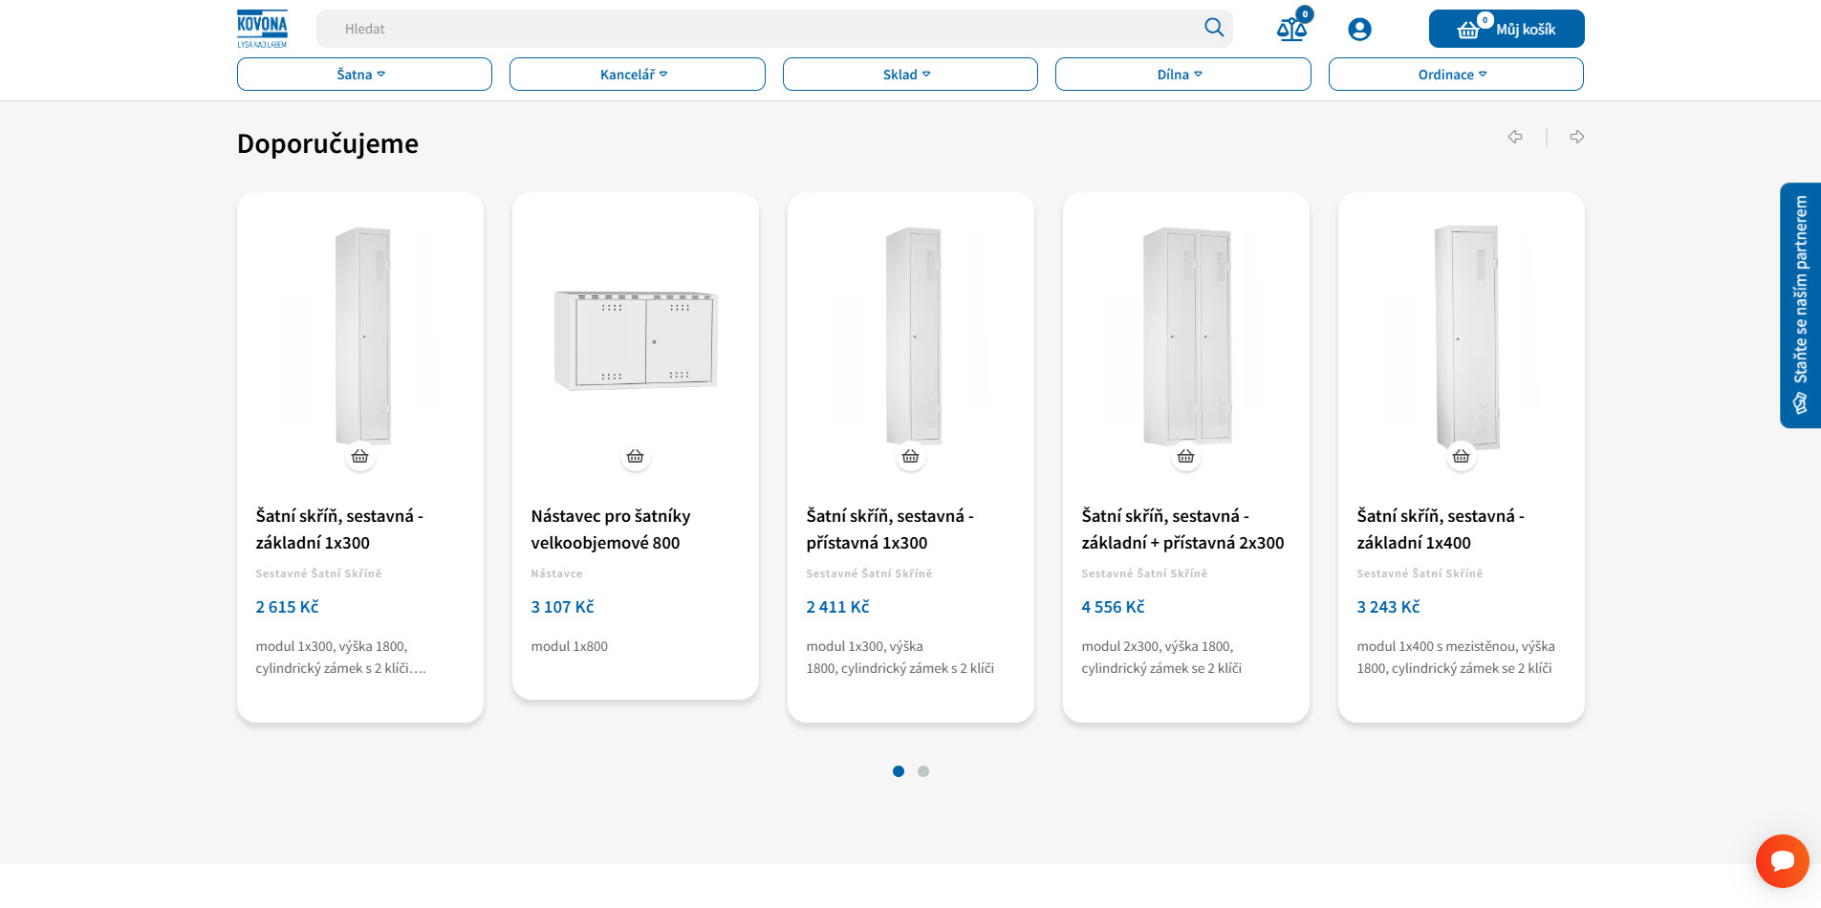Show next recommended products with right arrow
This screenshot has height=908, width=1821.
pos(1576,137)
